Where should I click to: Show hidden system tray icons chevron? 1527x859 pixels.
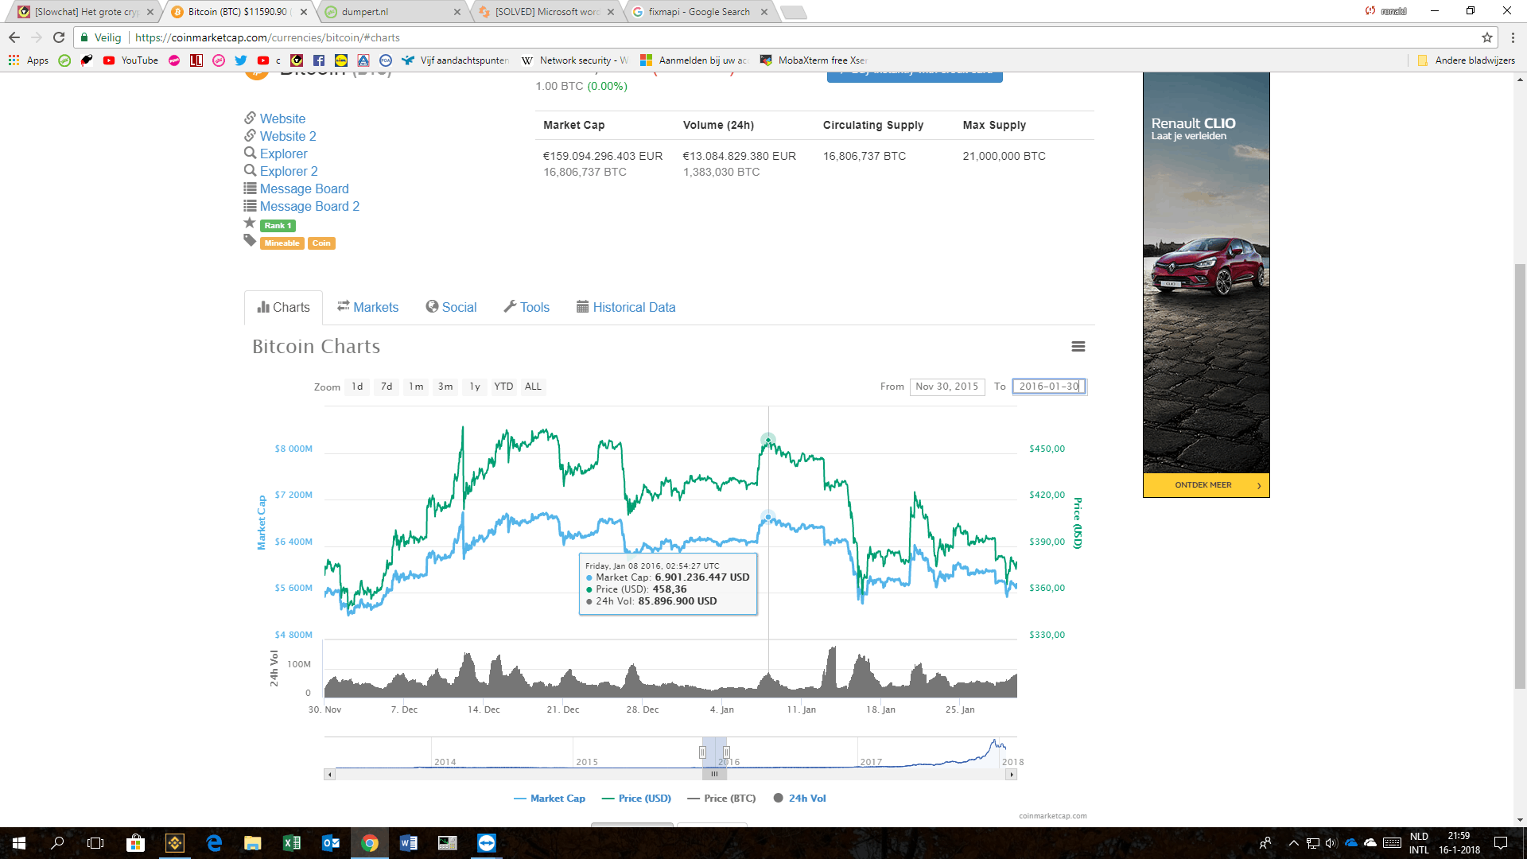click(x=1293, y=843)
